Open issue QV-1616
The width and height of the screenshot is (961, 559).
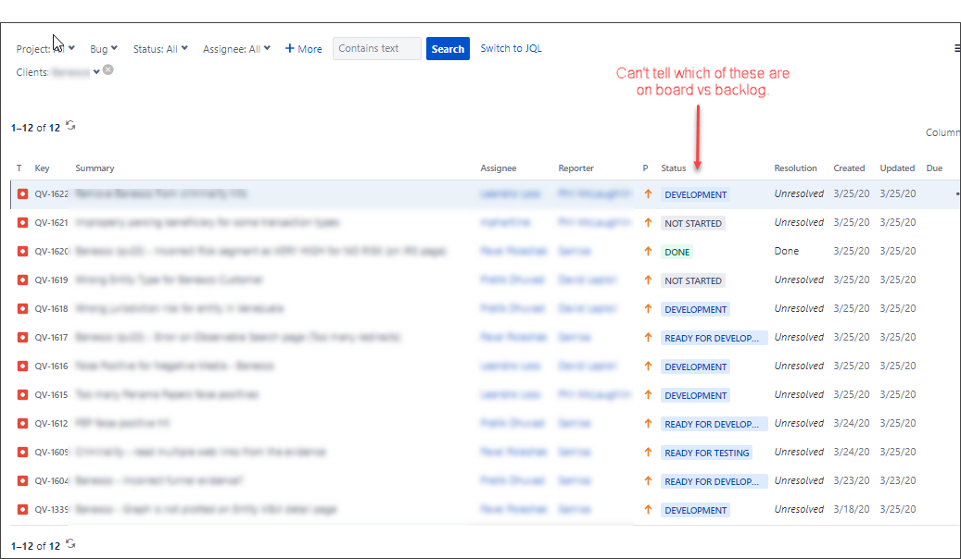point(52,366)
